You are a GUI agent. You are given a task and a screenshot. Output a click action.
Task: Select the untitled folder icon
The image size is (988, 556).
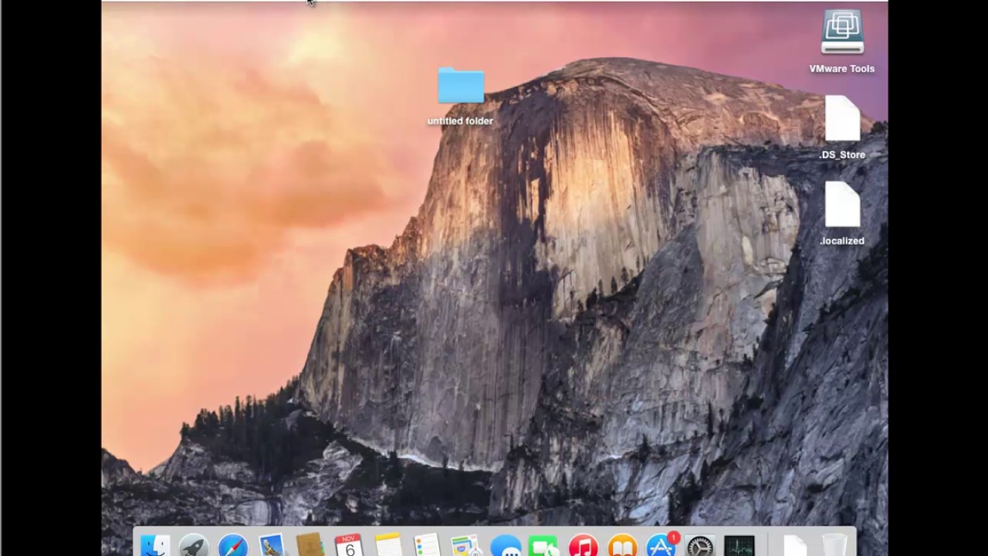pyautogui.click(x=461, y=86)
